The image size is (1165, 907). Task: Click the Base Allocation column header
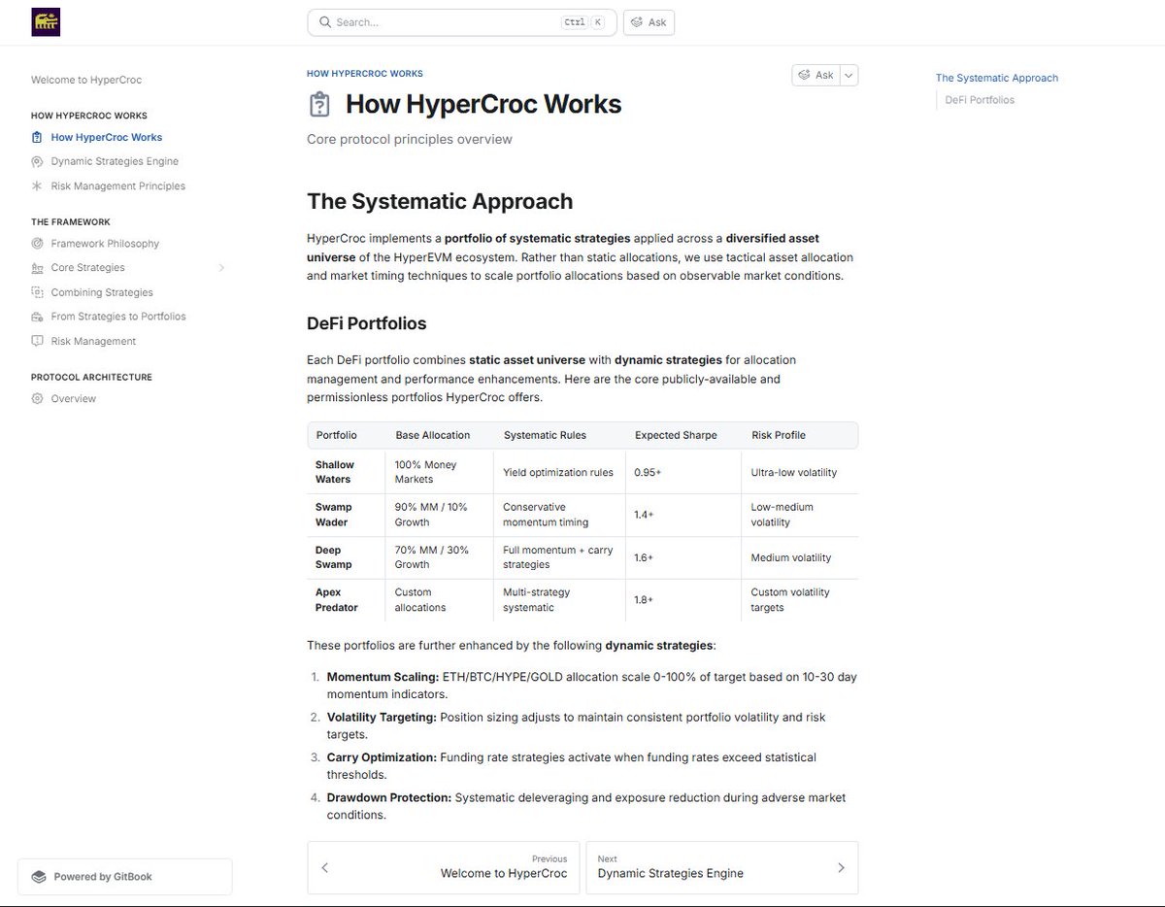point(433,435)
